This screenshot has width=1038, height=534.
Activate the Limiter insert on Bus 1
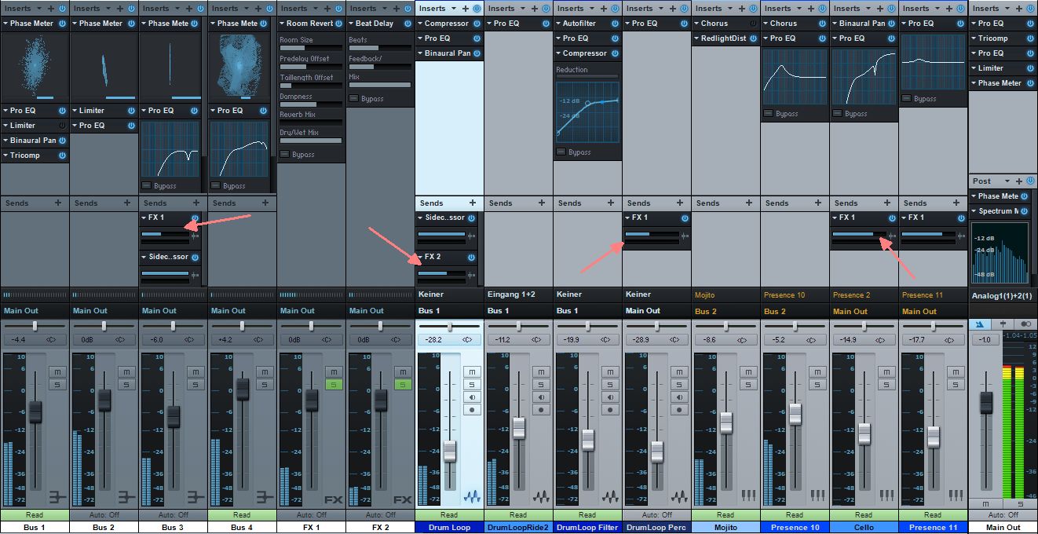(x=62, y=126)
